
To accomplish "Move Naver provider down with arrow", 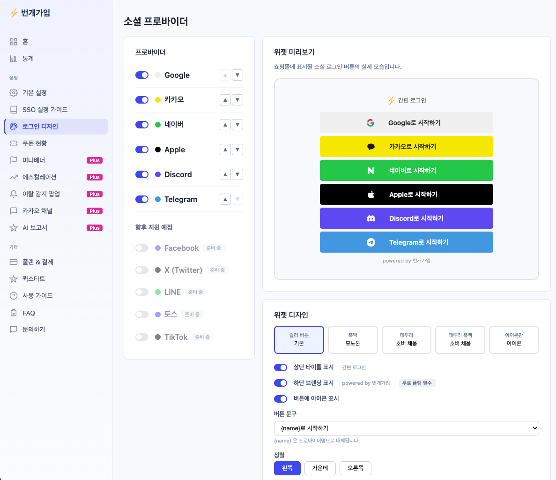I will point(237,125).
